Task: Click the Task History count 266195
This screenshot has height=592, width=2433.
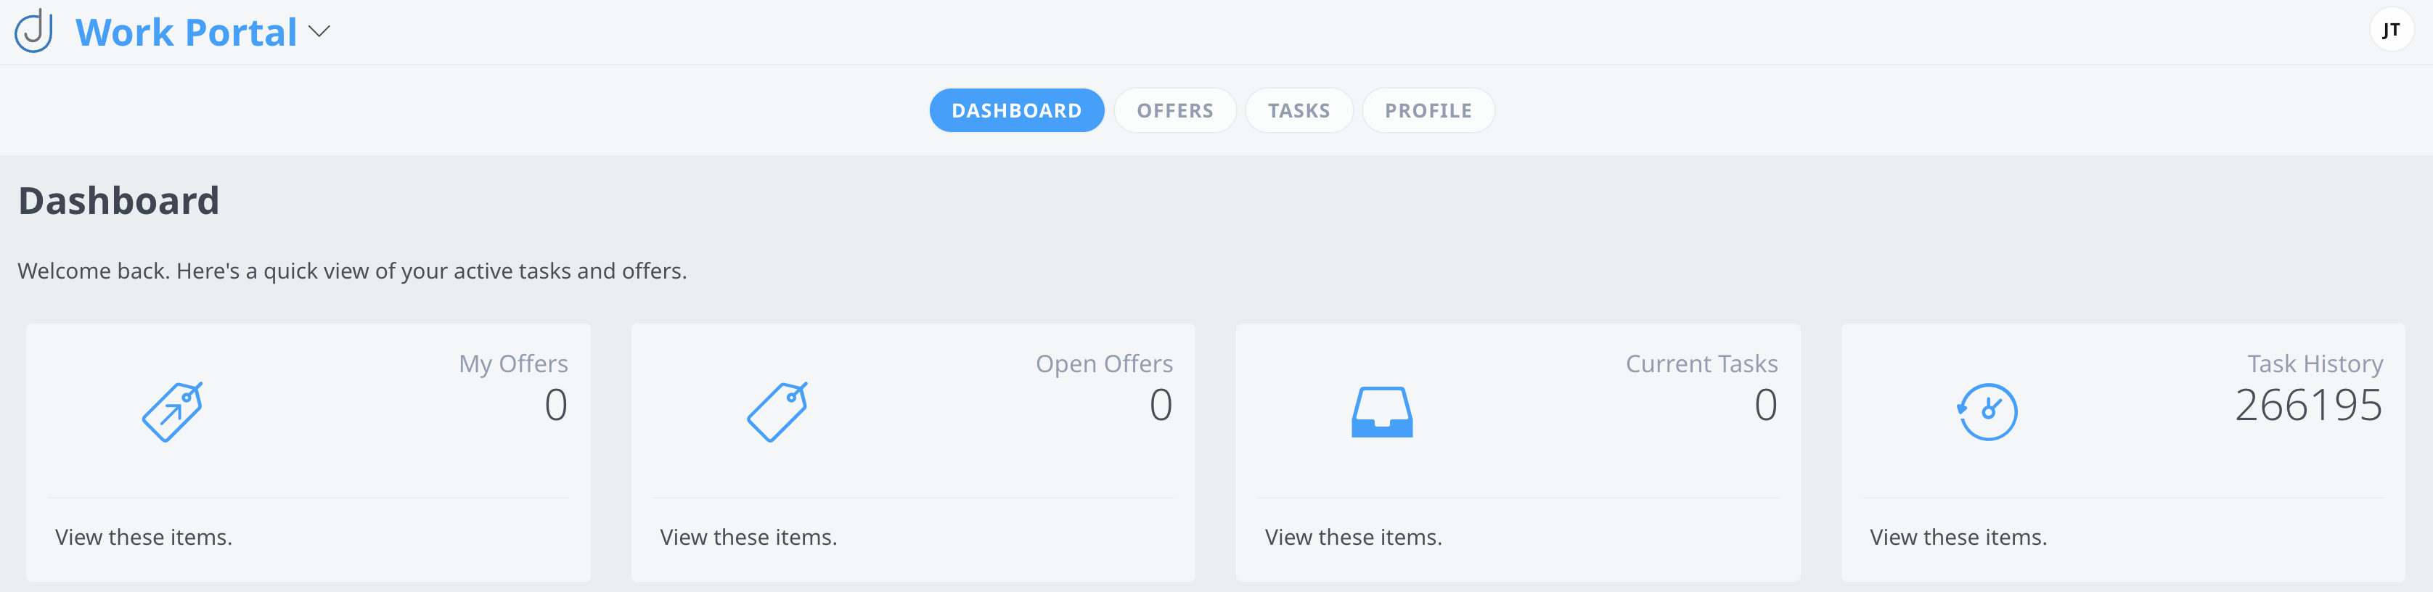Action: (x=2307, y=406)
